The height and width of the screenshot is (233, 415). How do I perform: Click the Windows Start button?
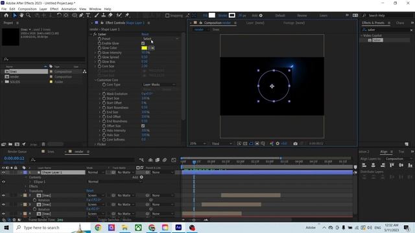(6, 227)
